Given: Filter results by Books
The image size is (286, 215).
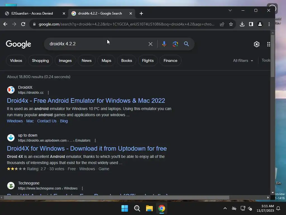Looking at the screenshot, I should point(127,60).
